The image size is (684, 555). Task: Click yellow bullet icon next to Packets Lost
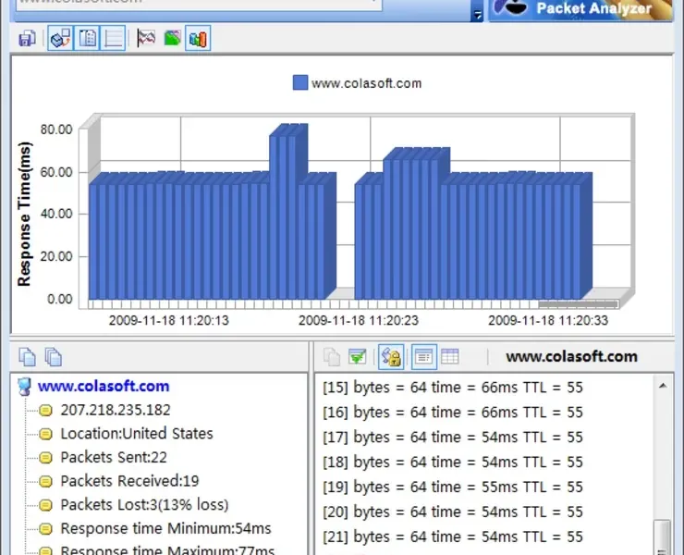point(45,505)
